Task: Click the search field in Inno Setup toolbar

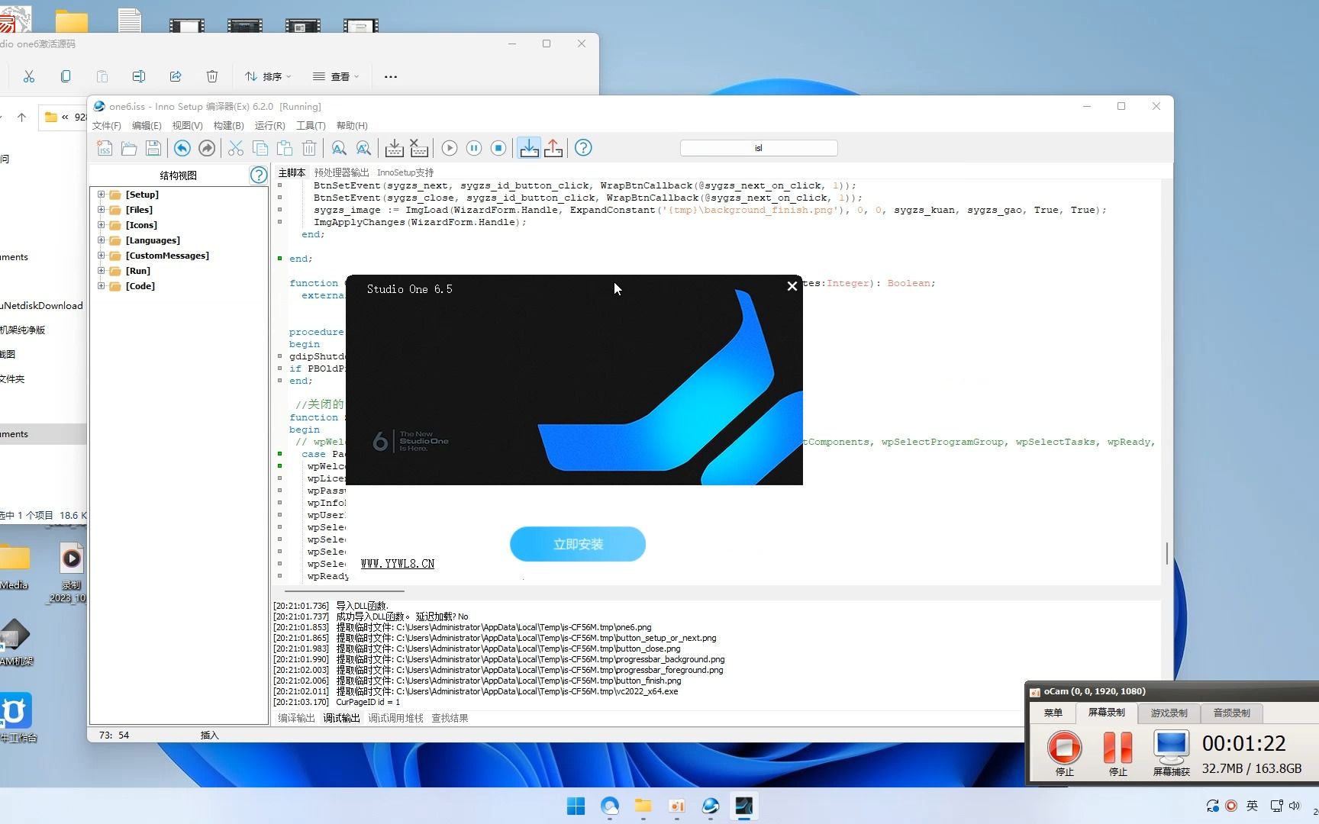Action: tap(759, 148)
